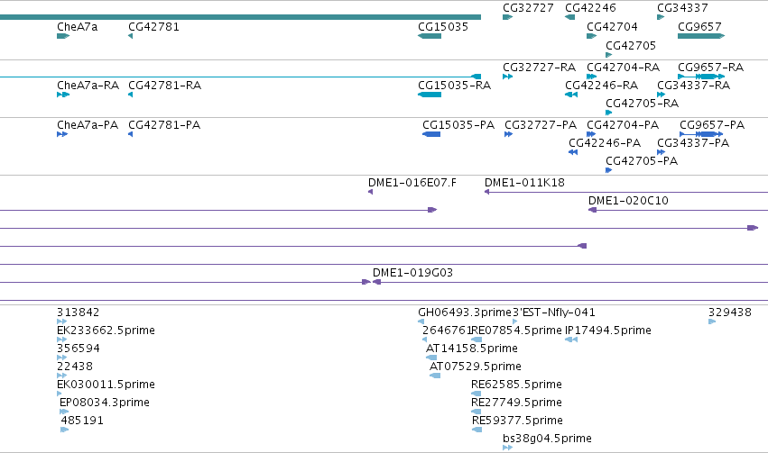Select the CG9657-RA transcript glyph
This screenshot has width=768, height=453.
pyautogui.click(x=701, y=77)
